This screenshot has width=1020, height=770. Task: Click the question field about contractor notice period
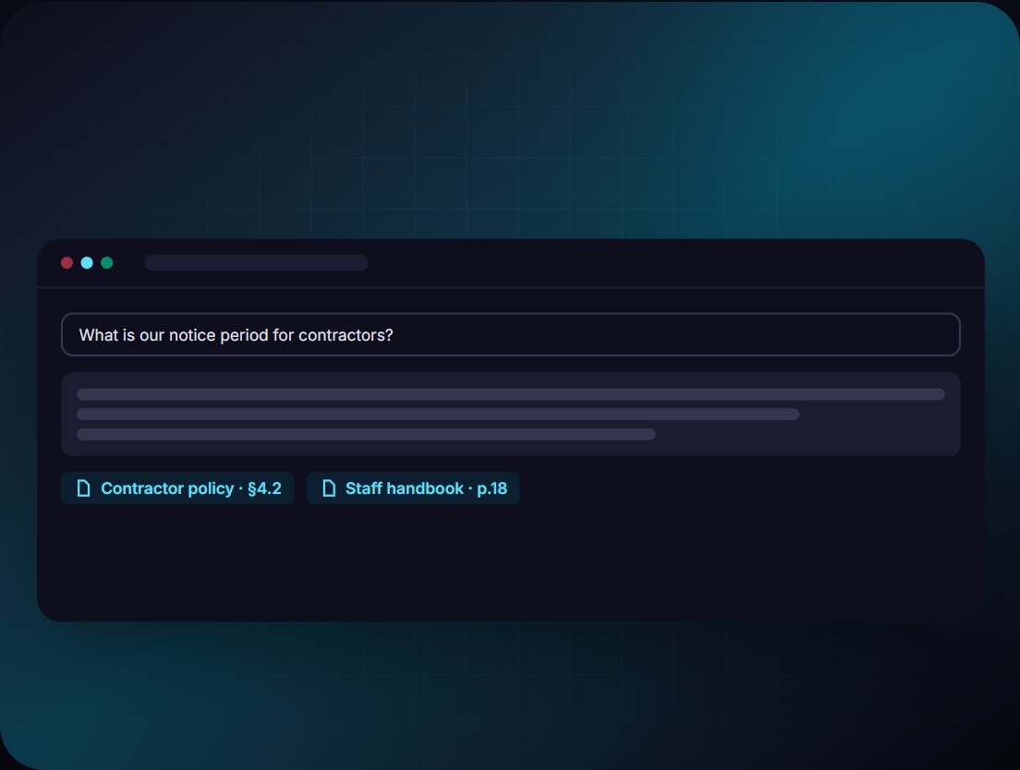[511, 334]
